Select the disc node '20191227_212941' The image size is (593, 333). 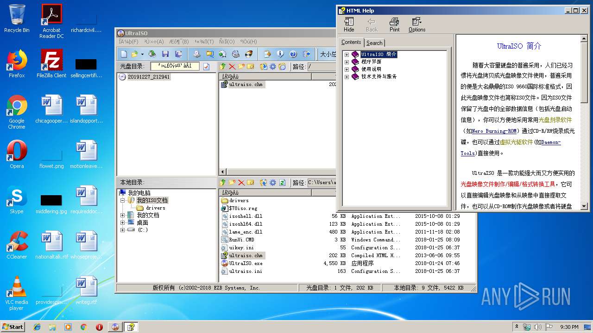[149, 77]
